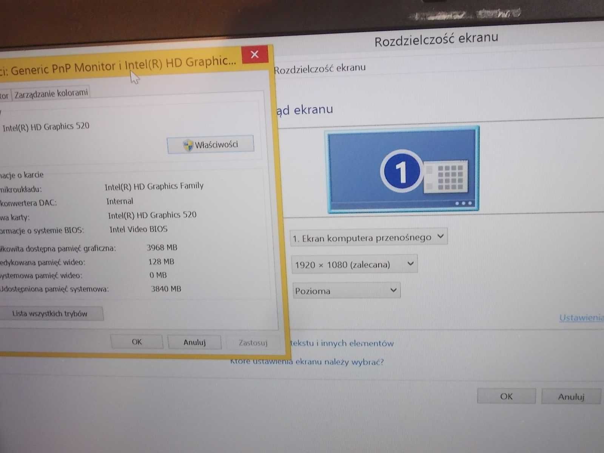Click Anuluj in Rozdzielczość ekranu window
The image size is (604, 453).
point(571,397)
